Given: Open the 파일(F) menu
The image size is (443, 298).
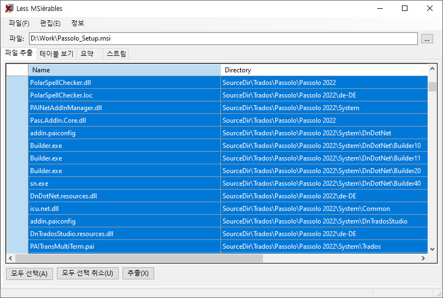Looking at the screenshot, I should coord(19,23).
